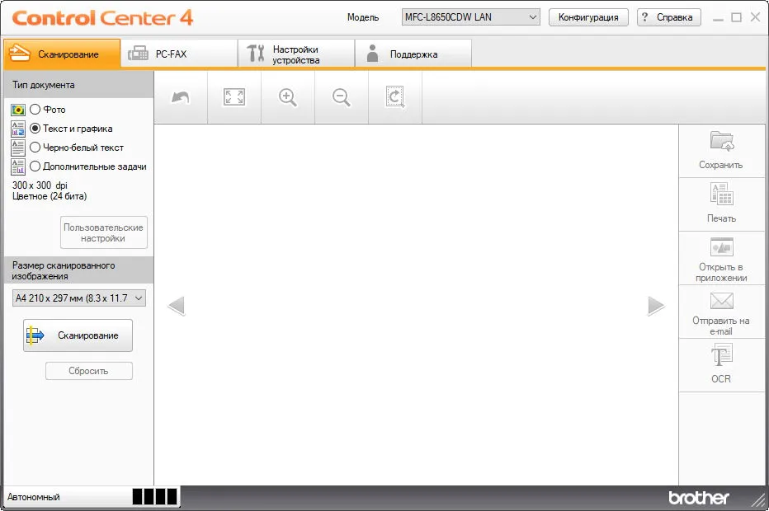Start scanning with Сканирование button
The width and height of the screenshot is (769, 511).
78,335
